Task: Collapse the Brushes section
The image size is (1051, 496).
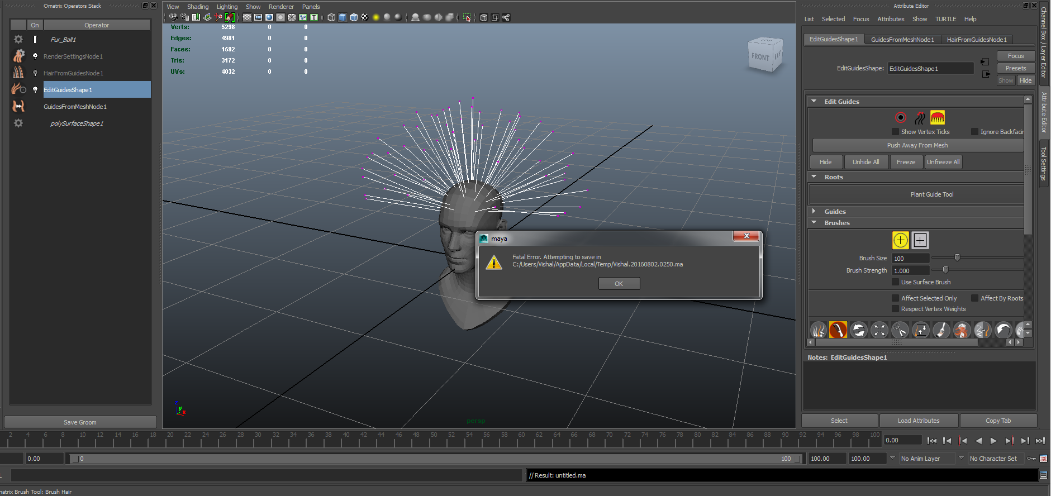Action: [814, 223]
